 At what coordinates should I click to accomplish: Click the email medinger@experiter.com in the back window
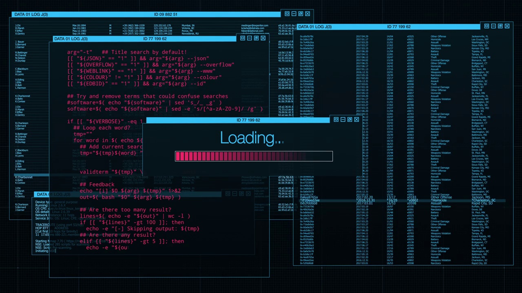pyautogui.click(x=254, y=26)
